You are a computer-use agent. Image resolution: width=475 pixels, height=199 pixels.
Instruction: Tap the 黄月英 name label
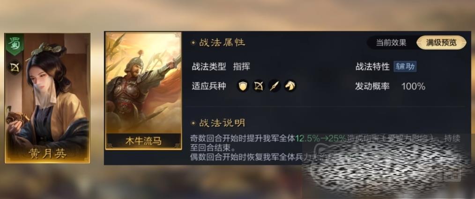point(48,153)
